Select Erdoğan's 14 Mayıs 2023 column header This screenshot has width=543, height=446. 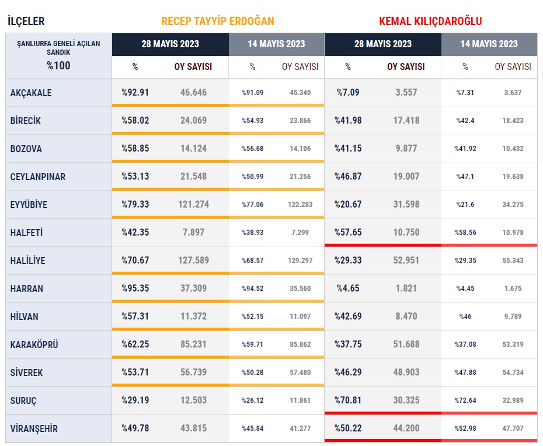tap(276, 44)
